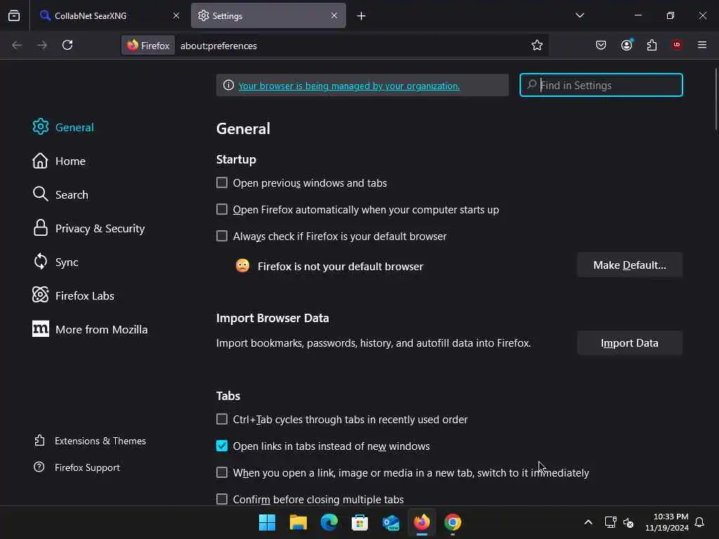Open More from Mozilla category
The width and height of the screenshot is (719, 539).
point(90,330)
